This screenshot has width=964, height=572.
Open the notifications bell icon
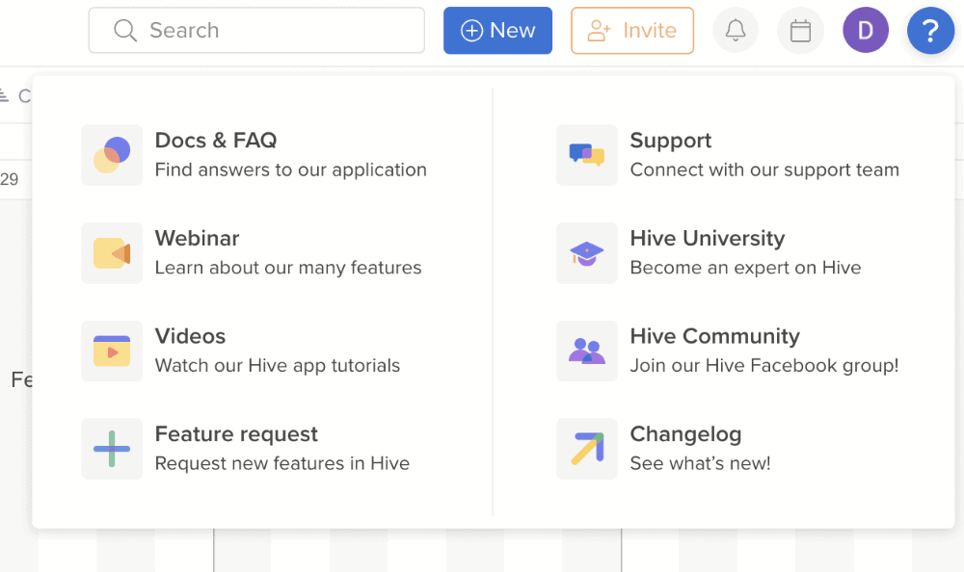click(736, 30)
